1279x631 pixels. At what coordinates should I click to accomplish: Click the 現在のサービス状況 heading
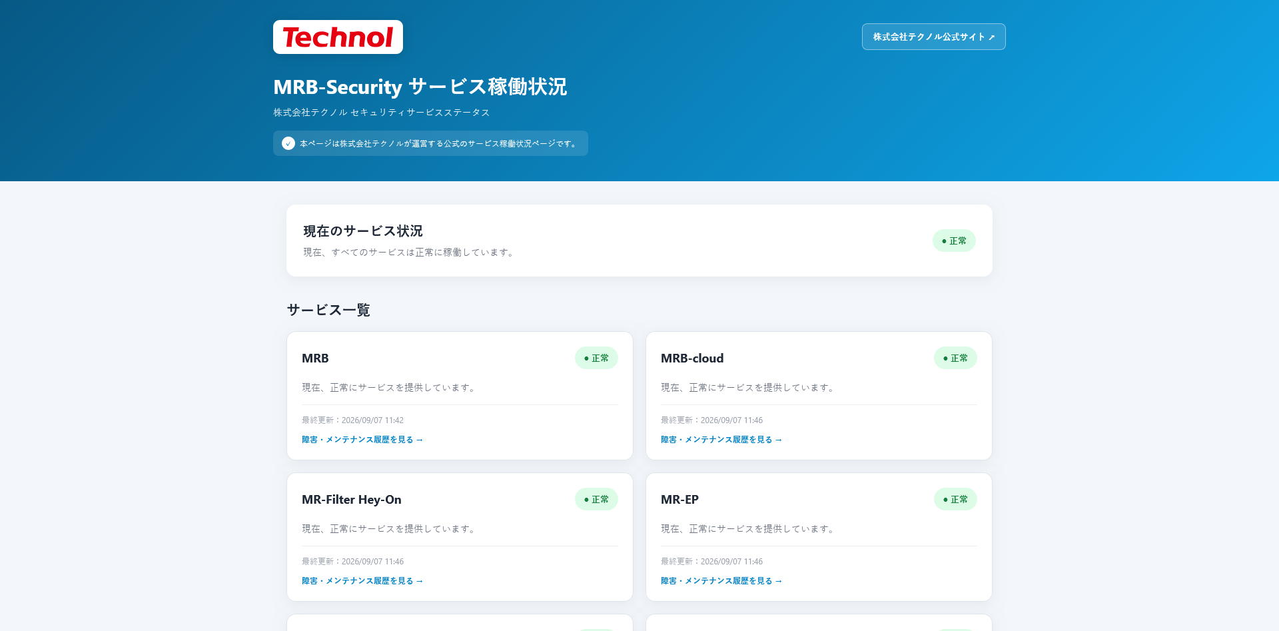(363, 231)
